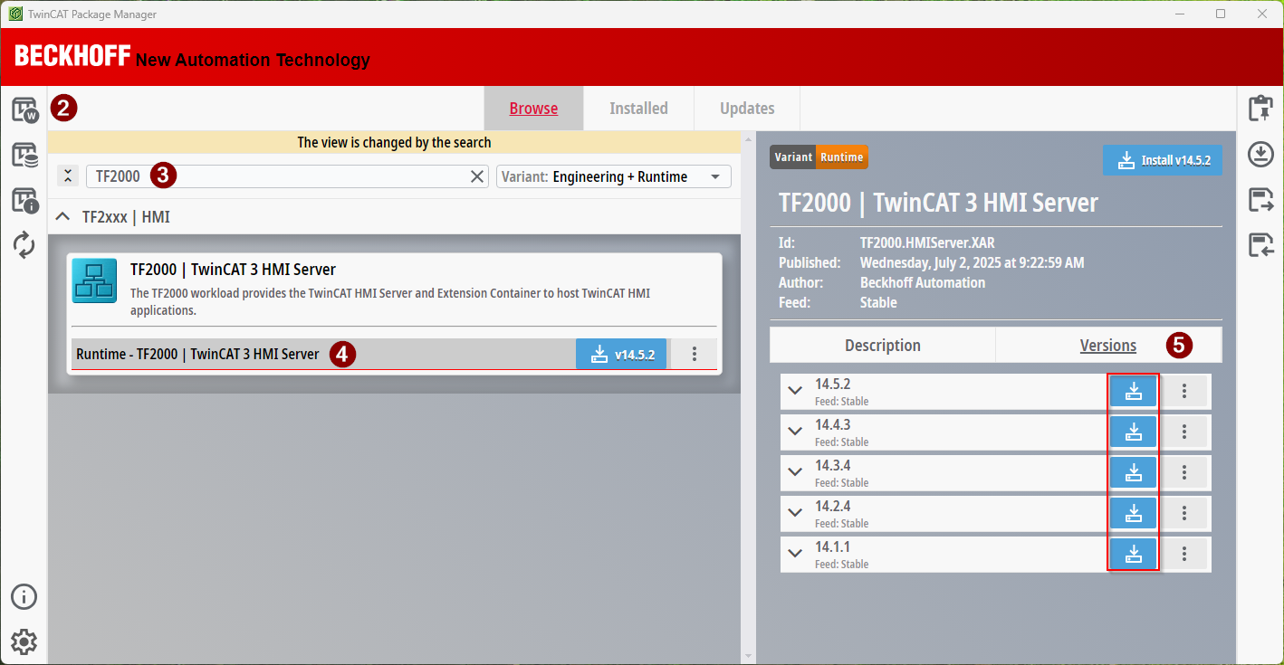Click the 14.5.2 version number text

(x=832, y=384)
